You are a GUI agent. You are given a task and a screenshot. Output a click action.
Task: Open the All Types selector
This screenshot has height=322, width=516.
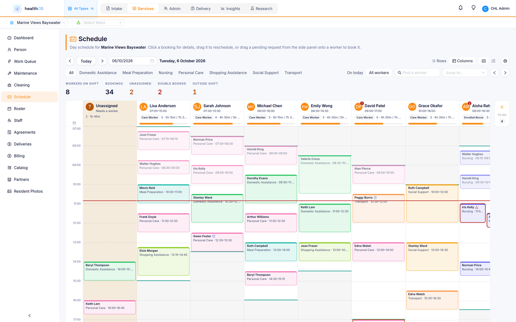[x=81, y=9]
